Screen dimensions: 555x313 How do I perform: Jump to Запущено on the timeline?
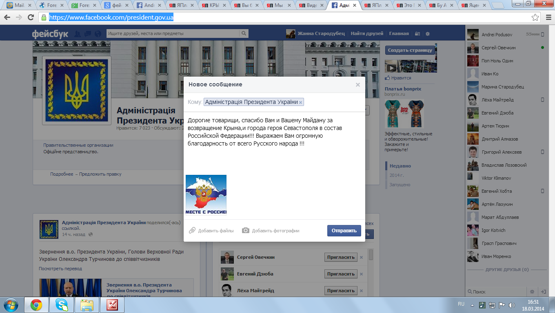[x=400, y=185]
